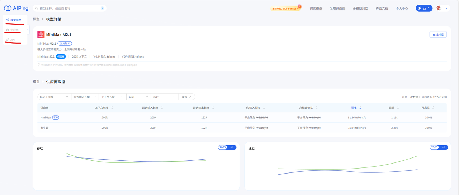The height and width of the screenshot is (195, 459).
Task: Sort by 可靠性 column arrows
Action: point(433,108)
